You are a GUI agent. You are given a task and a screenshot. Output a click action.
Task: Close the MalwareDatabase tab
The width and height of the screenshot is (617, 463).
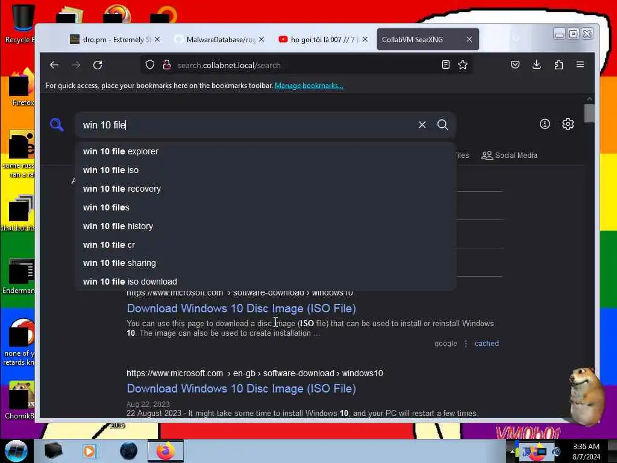(x=262, y=39)
